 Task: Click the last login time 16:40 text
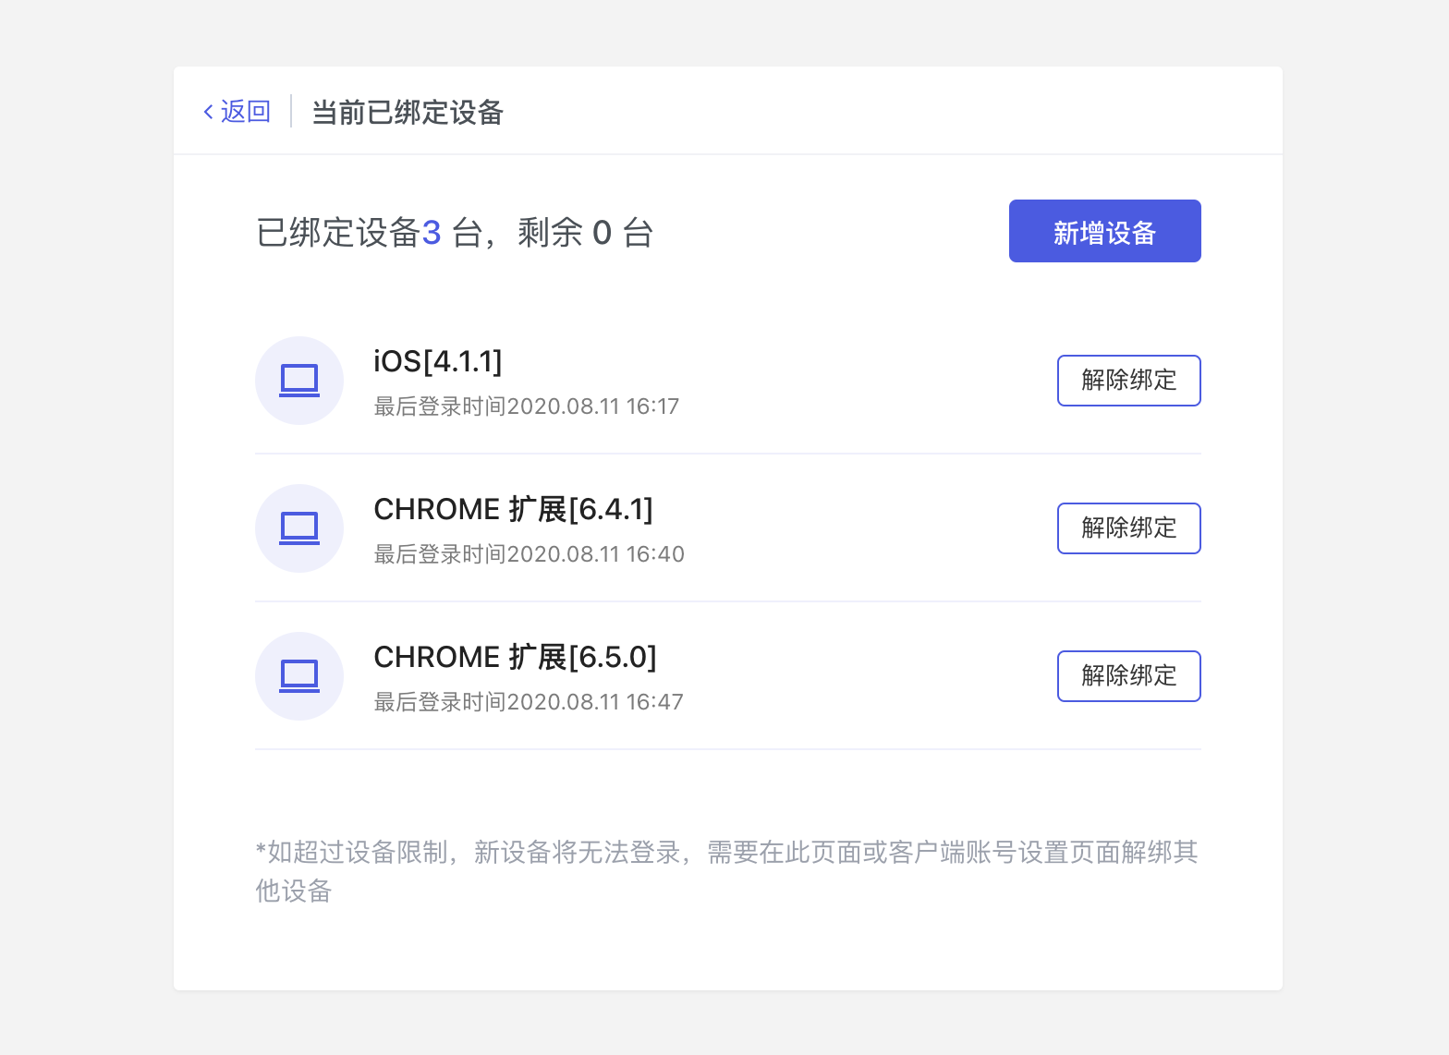click(529, 554)
